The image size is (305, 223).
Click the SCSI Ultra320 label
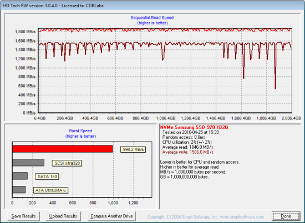67,163
